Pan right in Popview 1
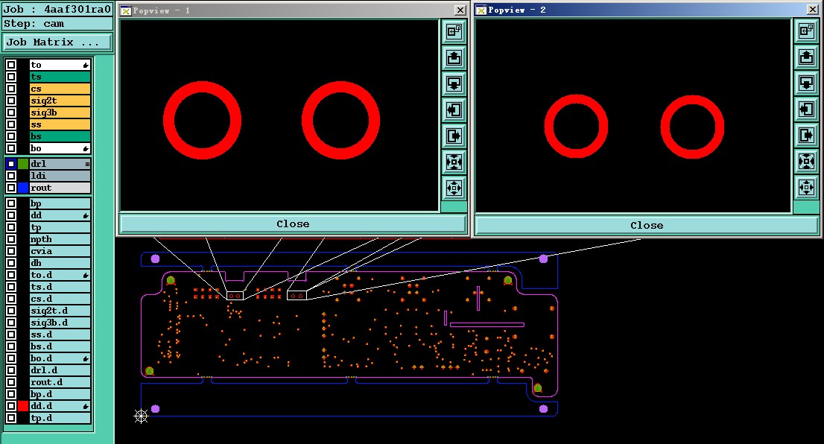Screen dimensions: 824x444 454,136
